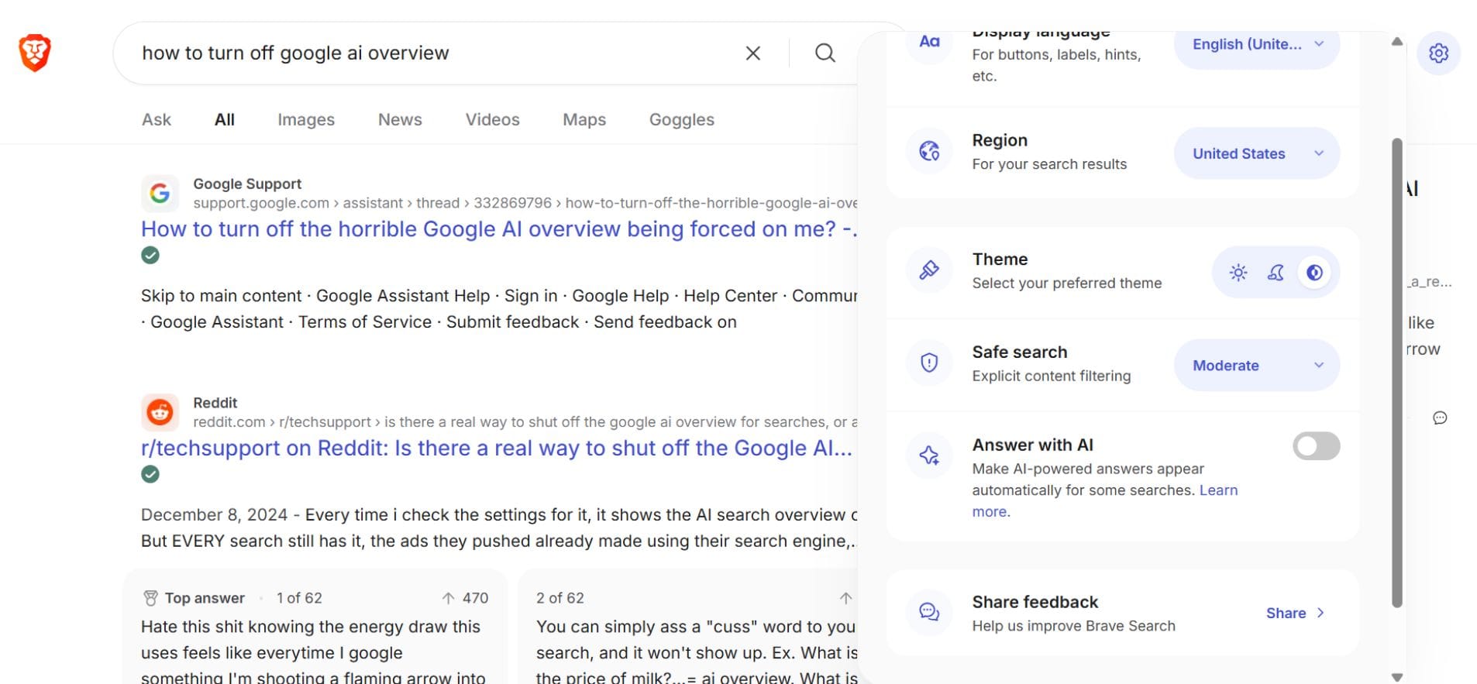Viewport: 1477px width, 684px height.
Task: Switch to the Images tab
Action: 306,119
